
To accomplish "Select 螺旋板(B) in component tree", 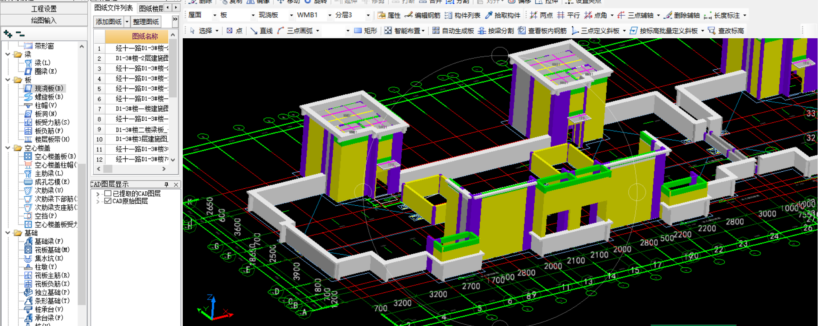I will click(44, 97).
